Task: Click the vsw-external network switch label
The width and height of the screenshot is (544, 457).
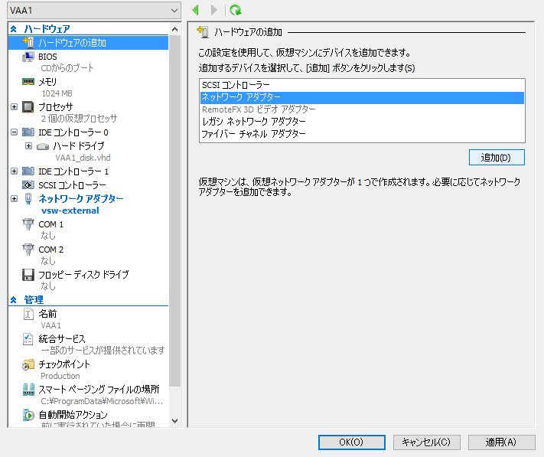Action: click(x=70, y=211)
